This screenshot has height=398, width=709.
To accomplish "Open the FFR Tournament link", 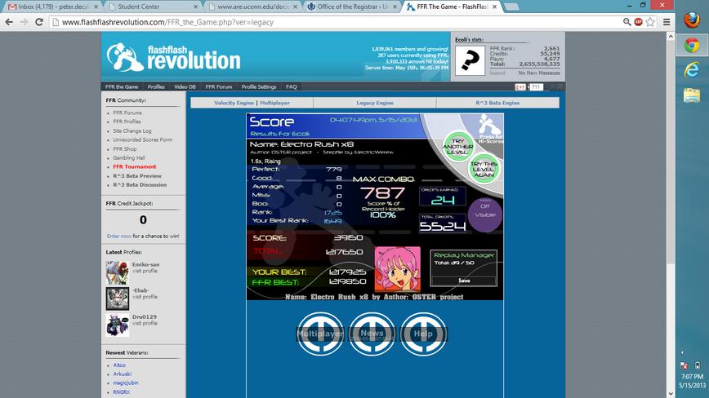I will tap(134, 167).
